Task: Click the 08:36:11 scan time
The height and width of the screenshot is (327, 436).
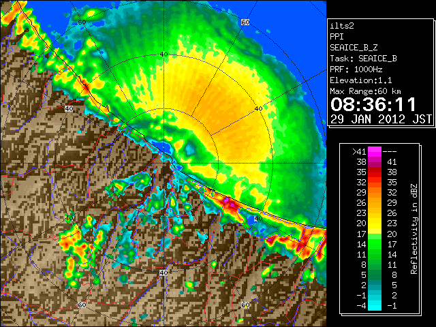Action: (373, 104)
